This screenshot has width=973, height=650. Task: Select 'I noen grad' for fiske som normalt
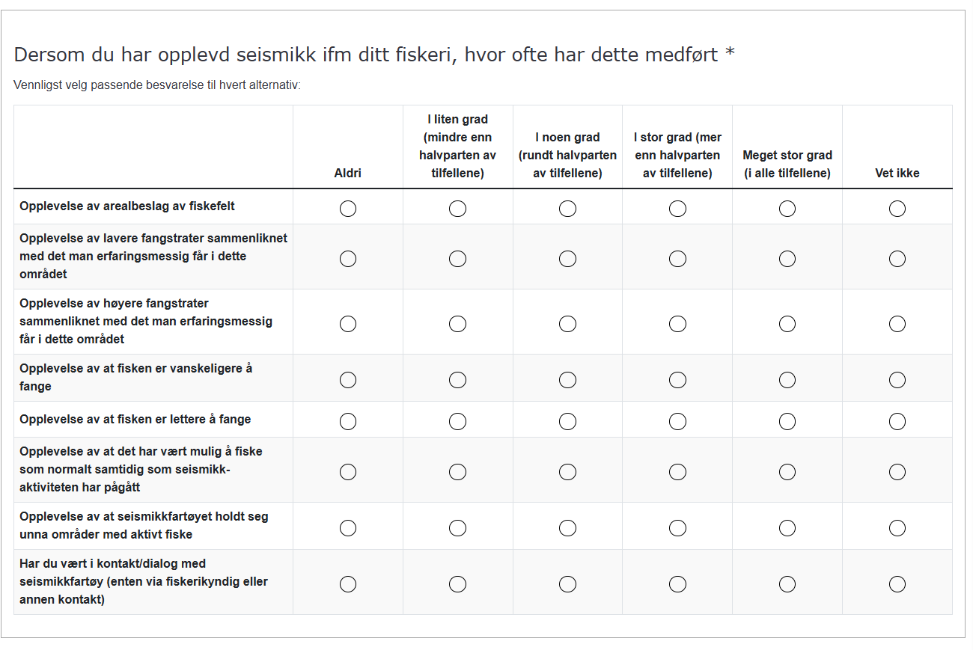point(567,472)
